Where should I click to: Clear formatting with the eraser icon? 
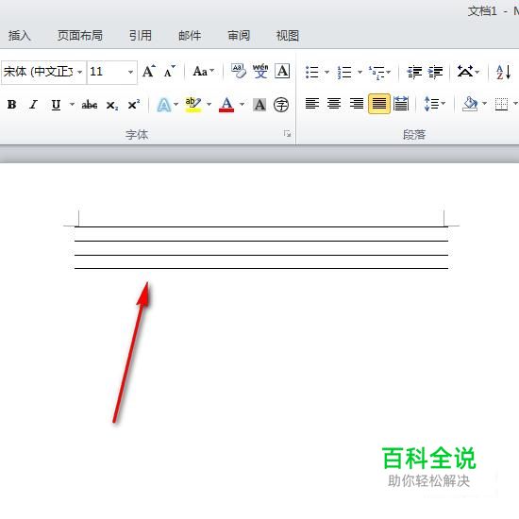click(x=239, y=71)
